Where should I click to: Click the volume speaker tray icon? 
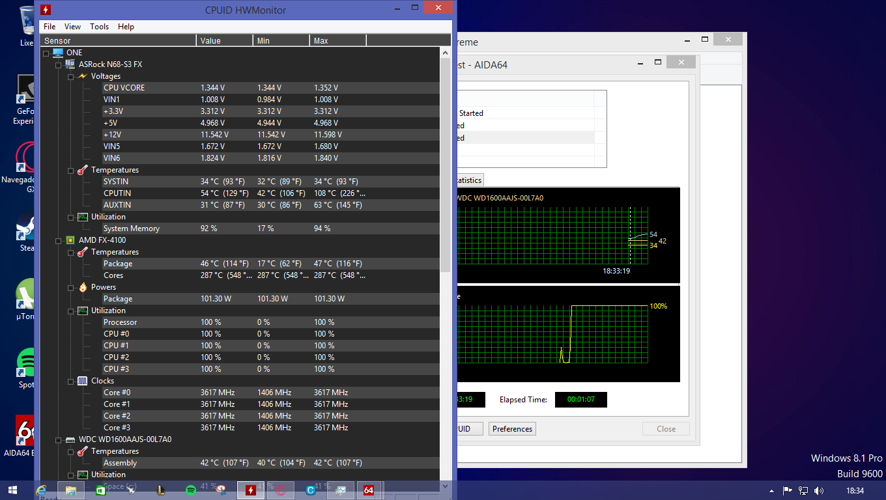(x=819, y=491)
